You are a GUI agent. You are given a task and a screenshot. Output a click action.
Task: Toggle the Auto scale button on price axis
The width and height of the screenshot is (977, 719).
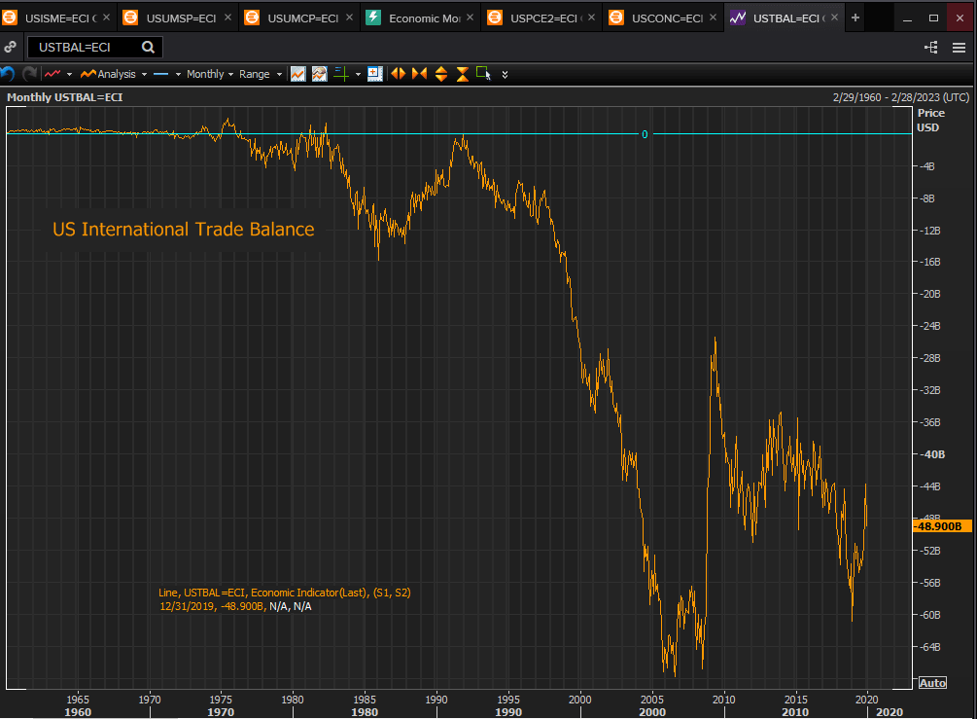[931, 683]
